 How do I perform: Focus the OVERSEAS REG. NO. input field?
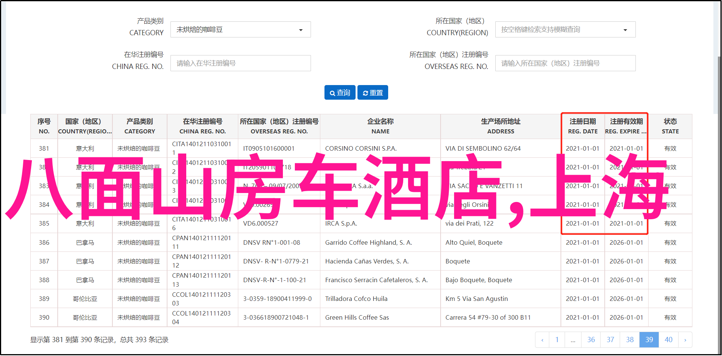tap(565, 63)
